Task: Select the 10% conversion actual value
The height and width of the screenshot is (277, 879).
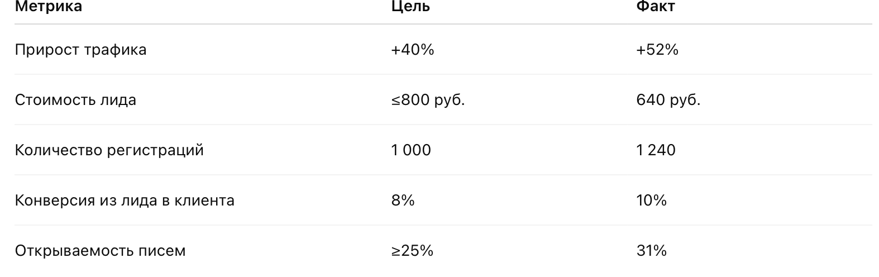Action: coord(651,200)
